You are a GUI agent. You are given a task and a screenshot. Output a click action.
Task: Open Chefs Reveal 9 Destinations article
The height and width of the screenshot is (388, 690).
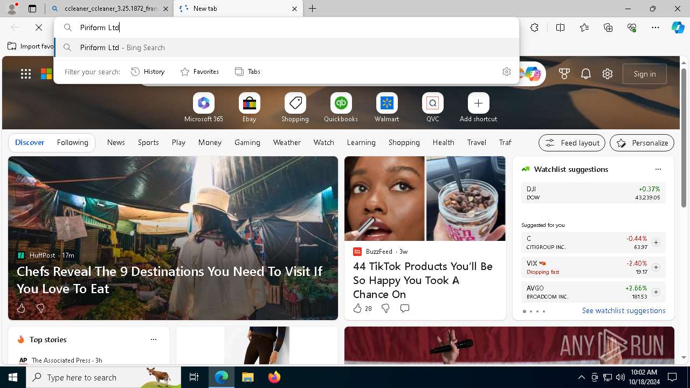pos(170,280)
